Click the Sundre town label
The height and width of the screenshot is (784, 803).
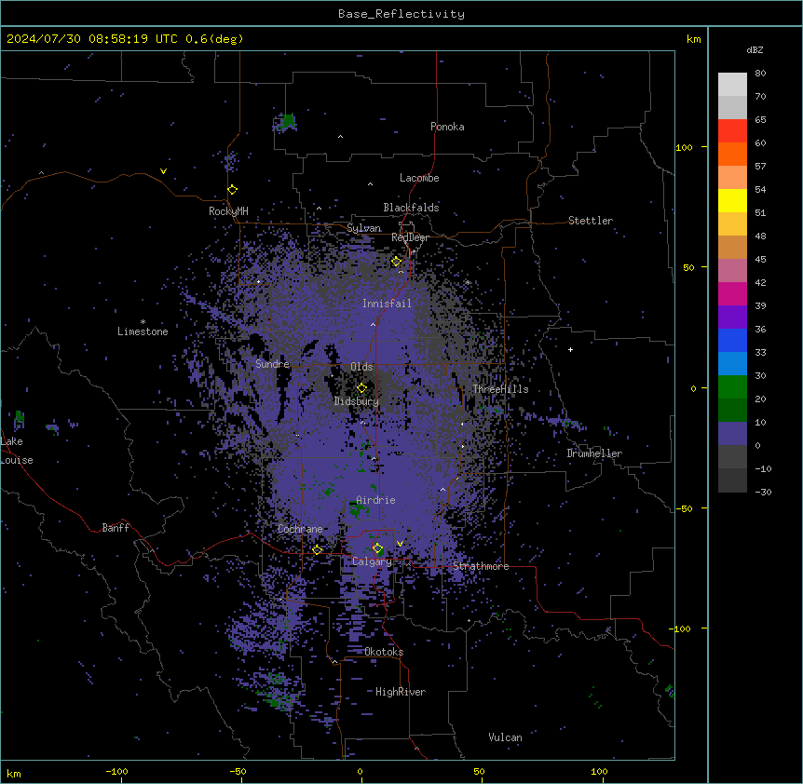(x=272, y=364)
